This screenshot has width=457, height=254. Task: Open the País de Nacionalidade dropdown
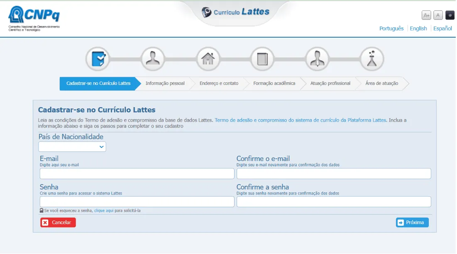[72, 147]
